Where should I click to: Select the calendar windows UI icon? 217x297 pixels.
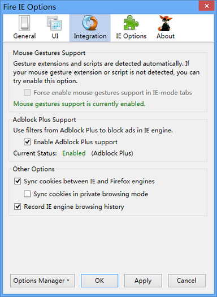(x=54, y=23)
